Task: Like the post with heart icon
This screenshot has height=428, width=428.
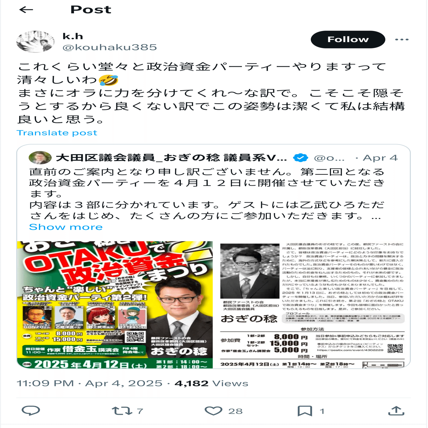Action: click(213, 411)
